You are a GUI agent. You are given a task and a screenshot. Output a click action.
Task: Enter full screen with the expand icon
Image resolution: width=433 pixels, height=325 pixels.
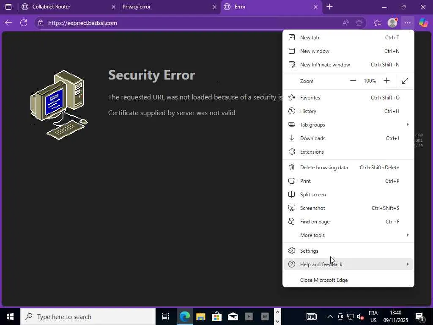pyautogui.click(x=405, y=81)
